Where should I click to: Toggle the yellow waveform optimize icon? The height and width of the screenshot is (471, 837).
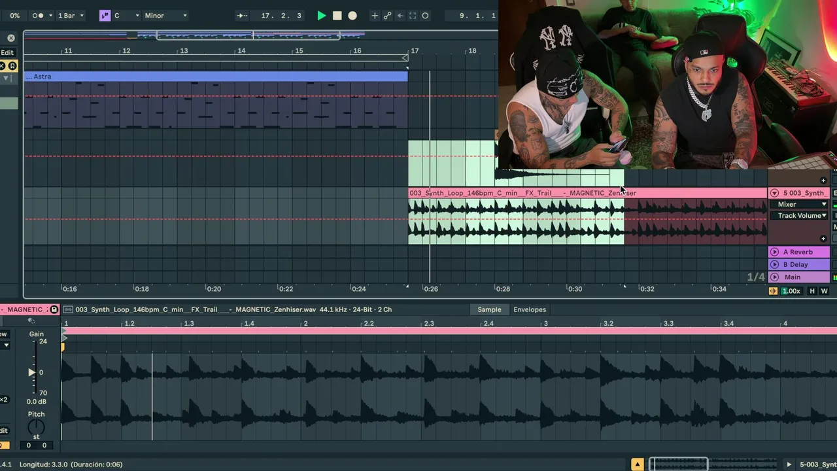point(773,291)
